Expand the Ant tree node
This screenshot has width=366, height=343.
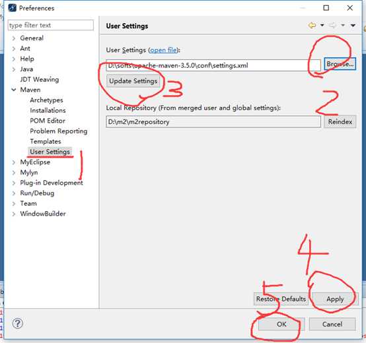[13, 48]
